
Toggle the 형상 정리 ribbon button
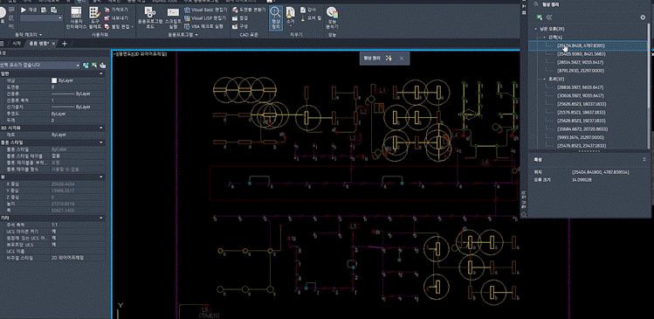click(276, 17)
